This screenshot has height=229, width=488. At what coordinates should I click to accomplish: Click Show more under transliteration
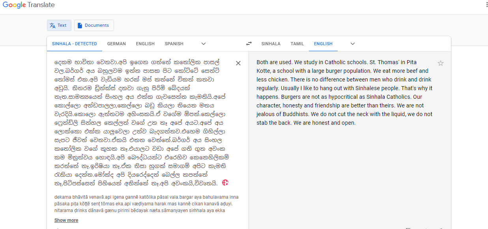[66, 220]
